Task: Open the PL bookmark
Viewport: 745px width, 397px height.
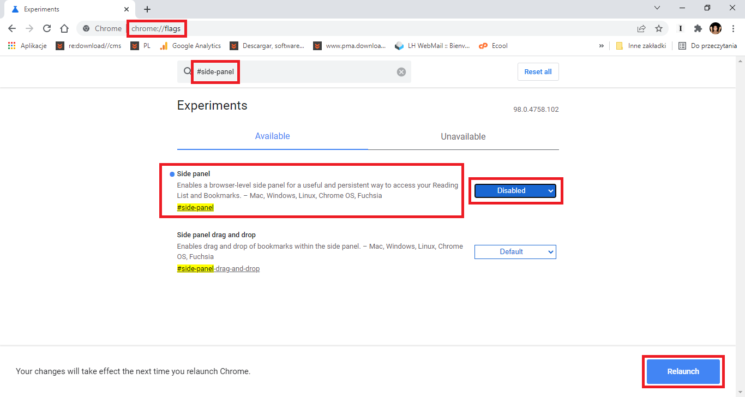Action: [x=141, y=46]
